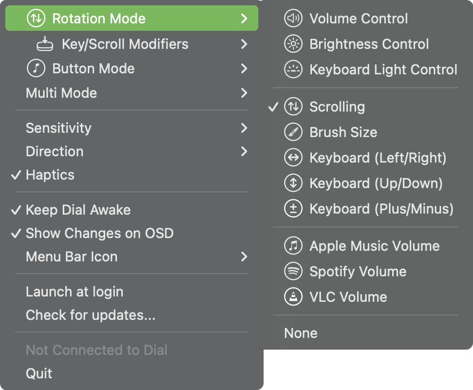Screen dimensions: 473x390
Task: Click the Volume Control speaker icon
Action: point(293,19)
